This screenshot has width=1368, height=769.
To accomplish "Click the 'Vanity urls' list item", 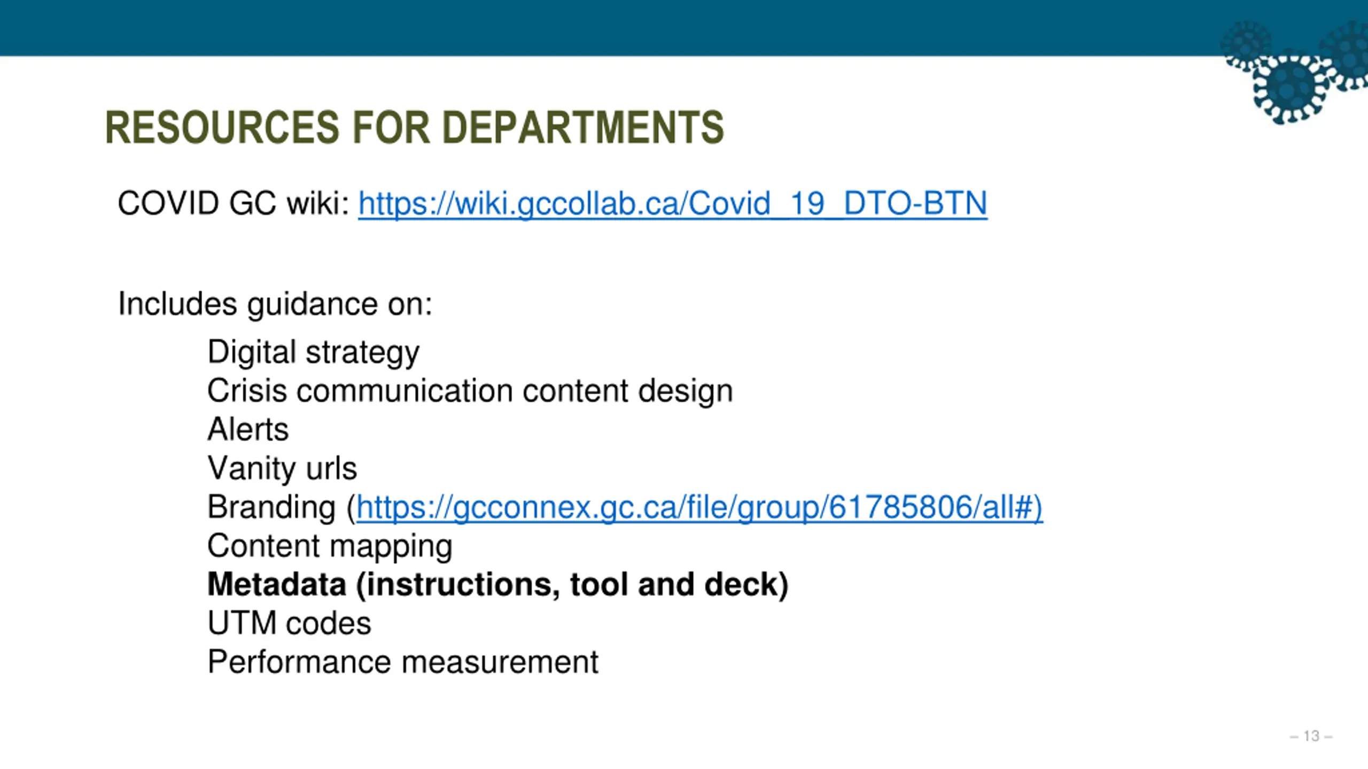I will 282,468.
